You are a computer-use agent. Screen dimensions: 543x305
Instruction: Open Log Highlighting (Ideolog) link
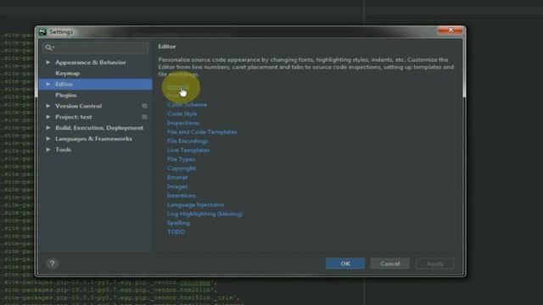pyautogui.click(x=204, y=213)
